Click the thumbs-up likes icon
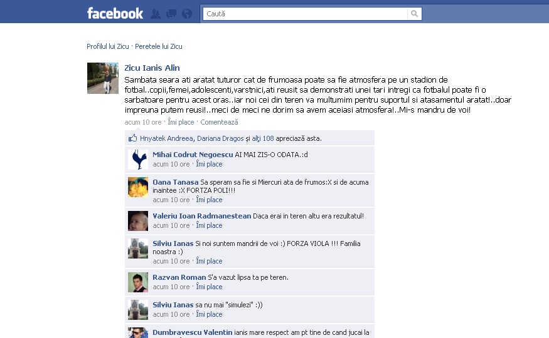This screenshot has width=549, height=338. tap(132, 138)
